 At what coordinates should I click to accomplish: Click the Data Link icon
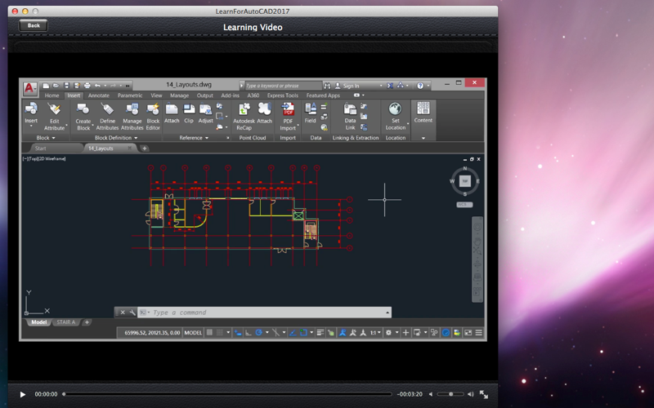point(350,116)
